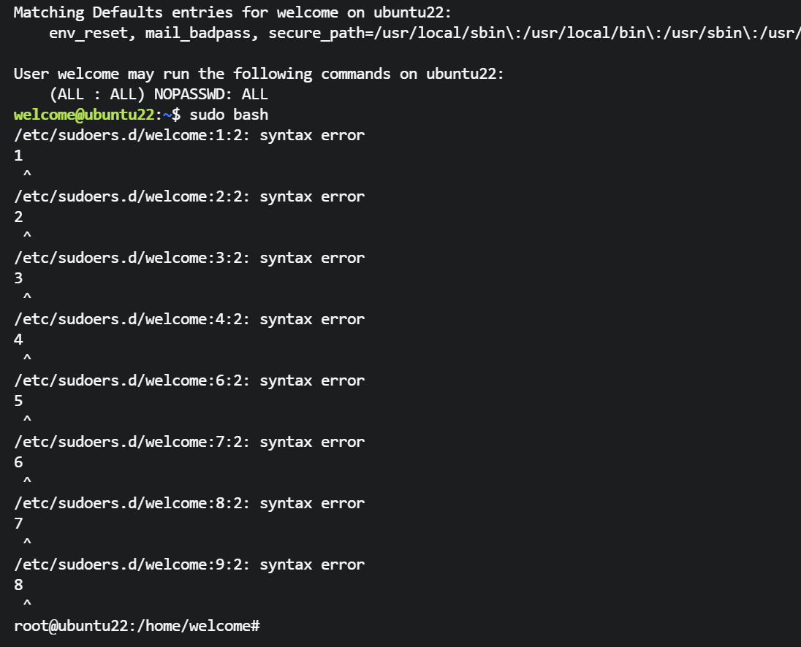The height and width of the screenshot is (647, 801).
Task: Click the "sudo bash" command text
Action: (229, 115)
